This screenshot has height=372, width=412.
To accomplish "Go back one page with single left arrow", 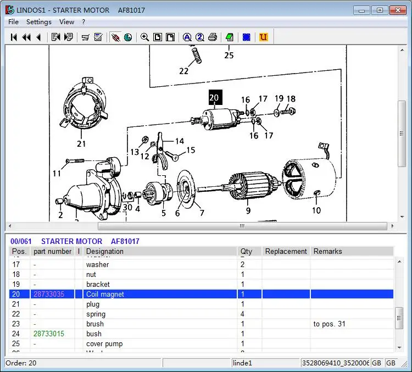I will coord(38,37).
